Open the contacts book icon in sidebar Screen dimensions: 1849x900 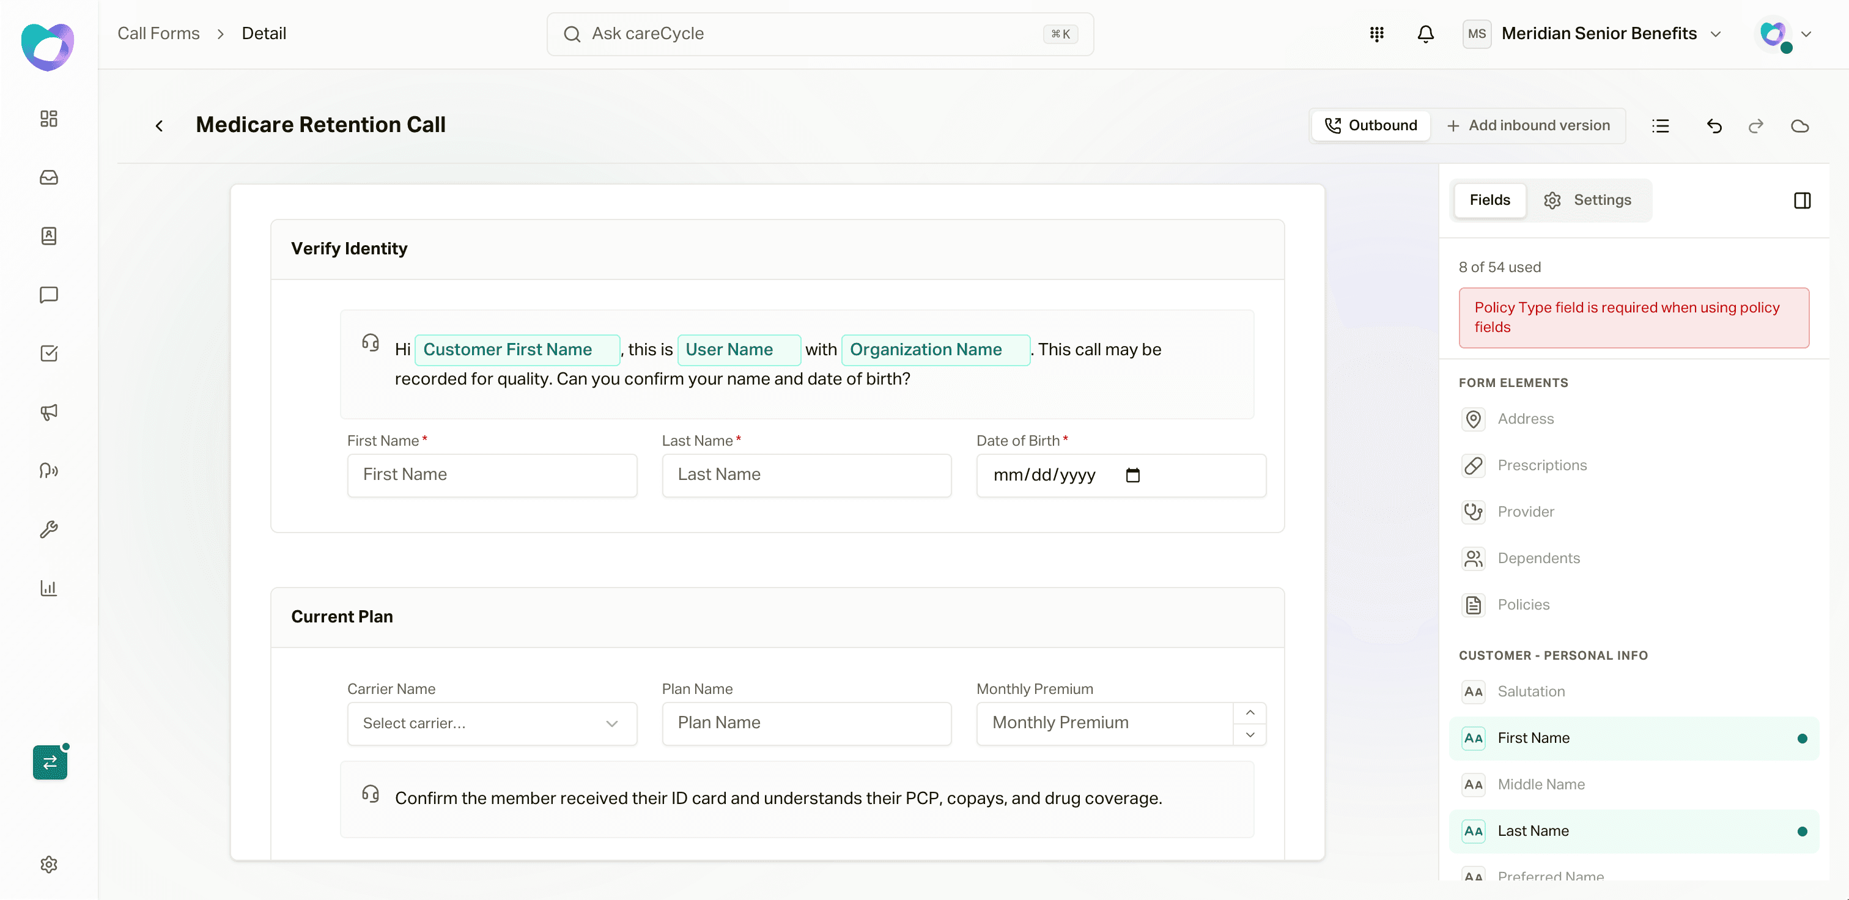click(49, 236)
